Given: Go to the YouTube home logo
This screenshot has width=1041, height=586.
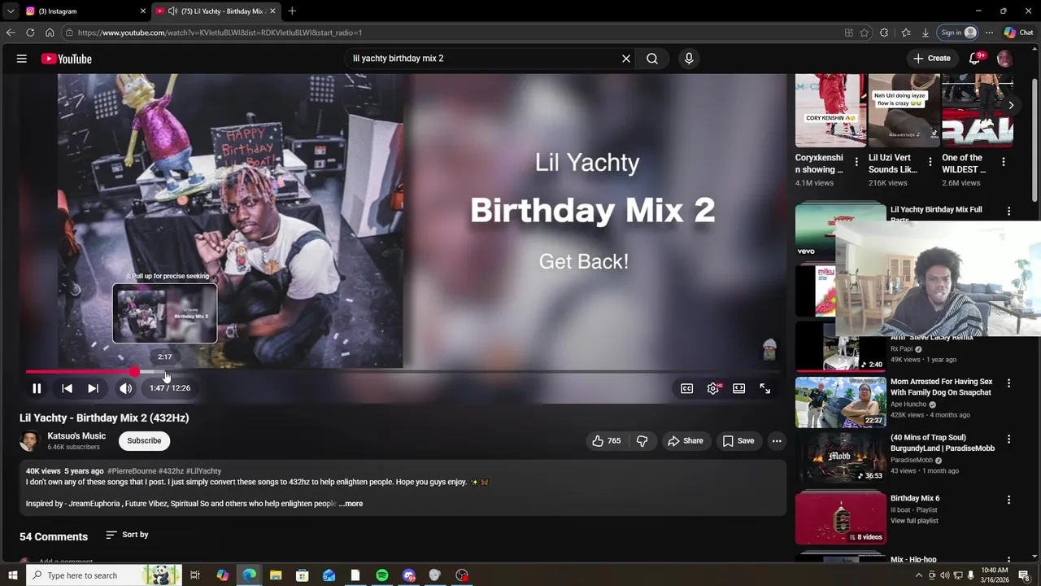Looking at the screenshot, I should [x=66, y=59].
